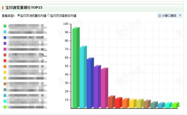Click the green legend swatch
Image resolution: width=187 pixels, height=115 pixels.
(x=5, y=26)
